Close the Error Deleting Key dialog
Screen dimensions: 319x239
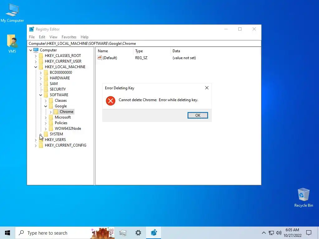(207, 88)
